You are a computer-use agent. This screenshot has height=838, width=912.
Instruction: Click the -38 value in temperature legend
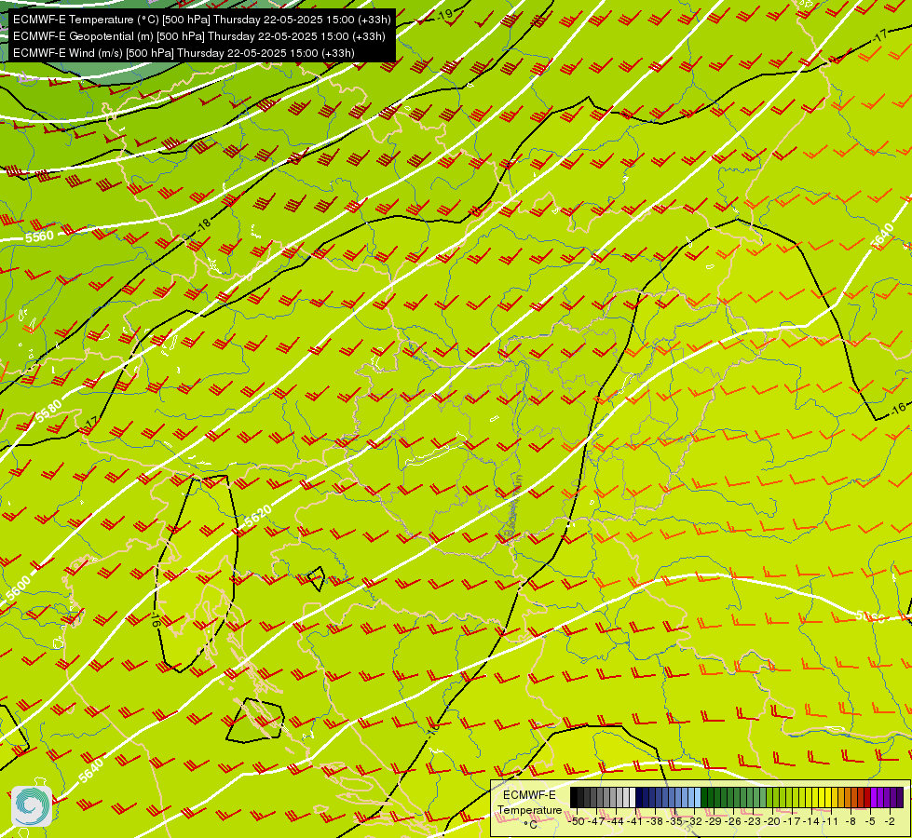654,821
